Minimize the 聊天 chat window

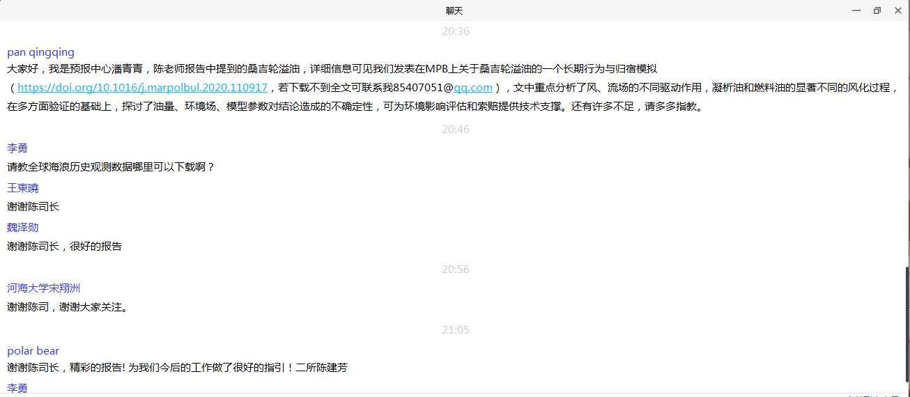click(x=856, y=10)
